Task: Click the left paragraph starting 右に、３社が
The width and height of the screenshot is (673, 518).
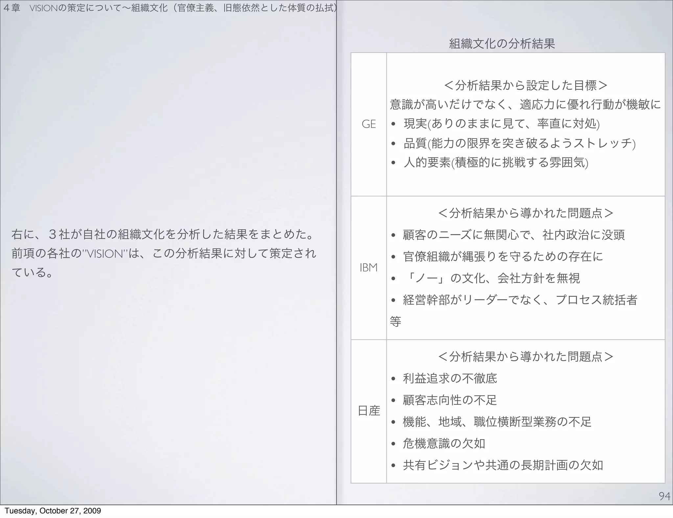Action: pyautogui.click(x=163, y=253)
